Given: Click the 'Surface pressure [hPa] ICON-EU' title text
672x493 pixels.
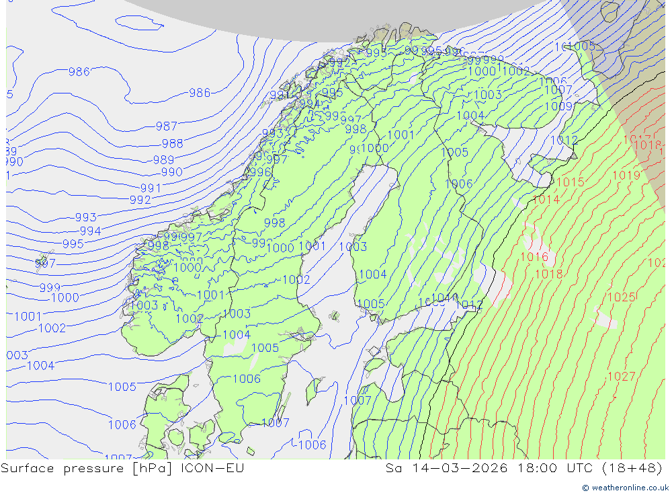Looking at the screenshot, I should coord(122,468).
